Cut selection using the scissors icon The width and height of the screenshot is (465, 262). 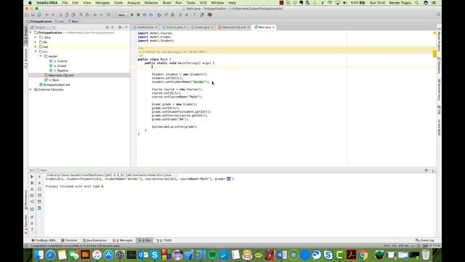61,15
